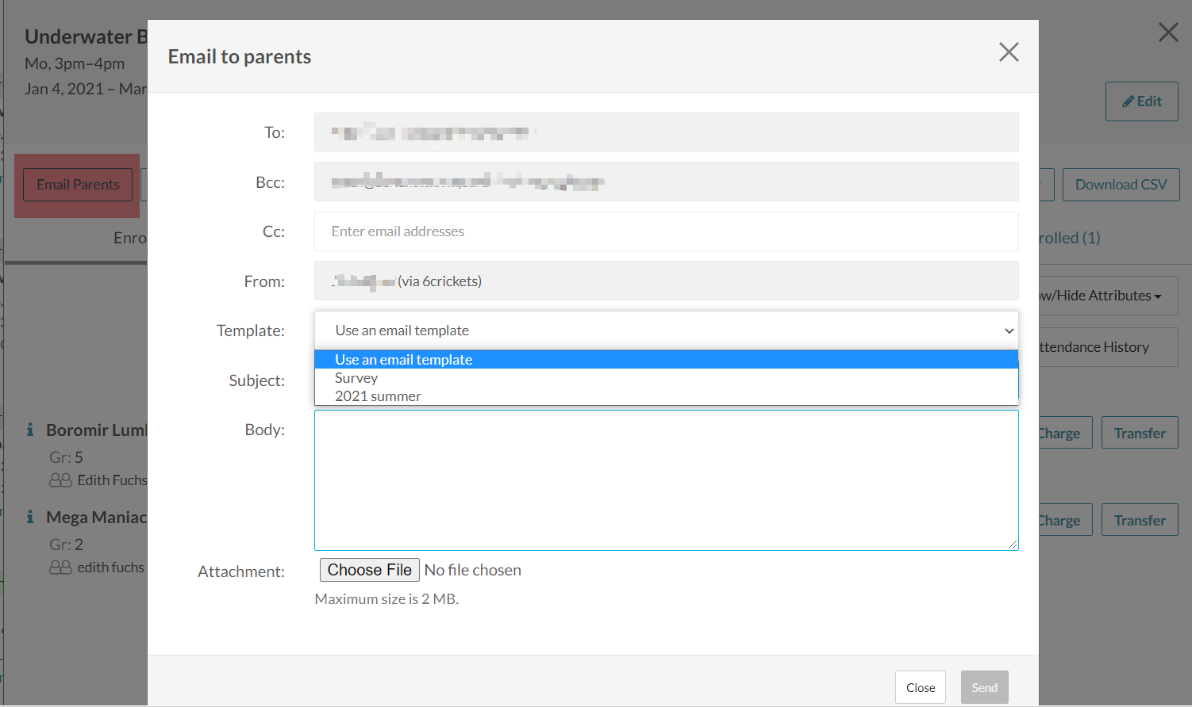Open the Template dropdown chevron
Image resolution: width=1192 pixels, height=707 pixels.
click(x=1009, y=331)
